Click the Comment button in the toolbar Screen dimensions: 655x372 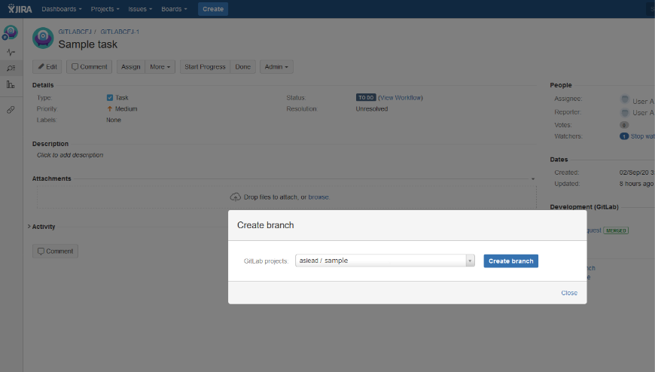[89, 67]
